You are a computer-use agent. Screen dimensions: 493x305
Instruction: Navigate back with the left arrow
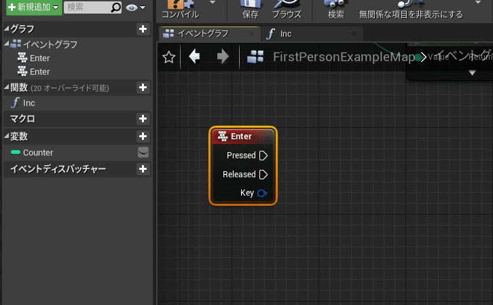pos(194,56)
